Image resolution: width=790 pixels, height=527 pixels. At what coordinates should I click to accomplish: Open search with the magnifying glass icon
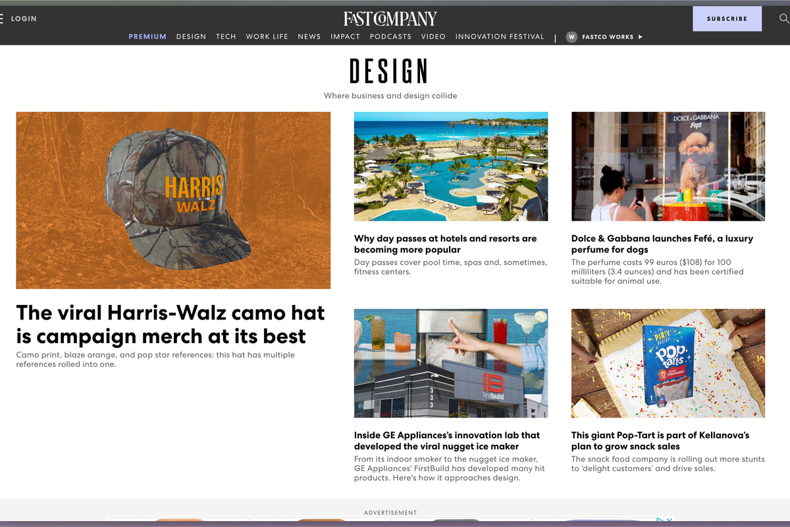(x=784, y=18)
